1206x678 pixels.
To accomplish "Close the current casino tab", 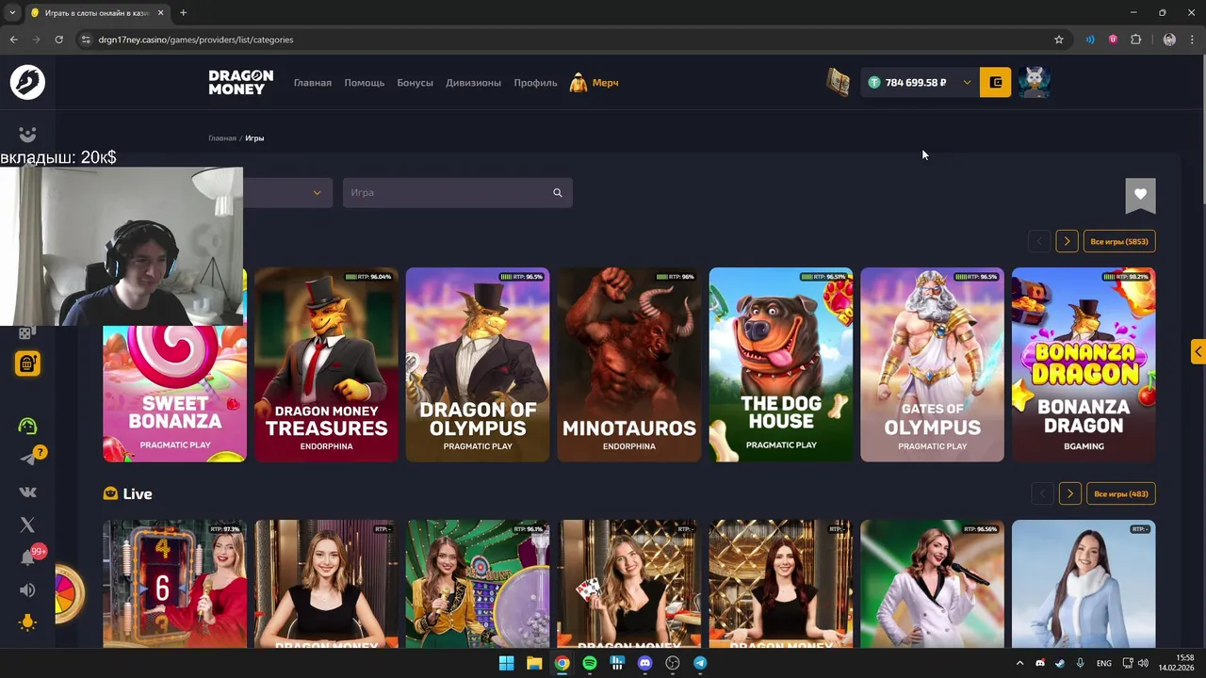I will (159, 13).
